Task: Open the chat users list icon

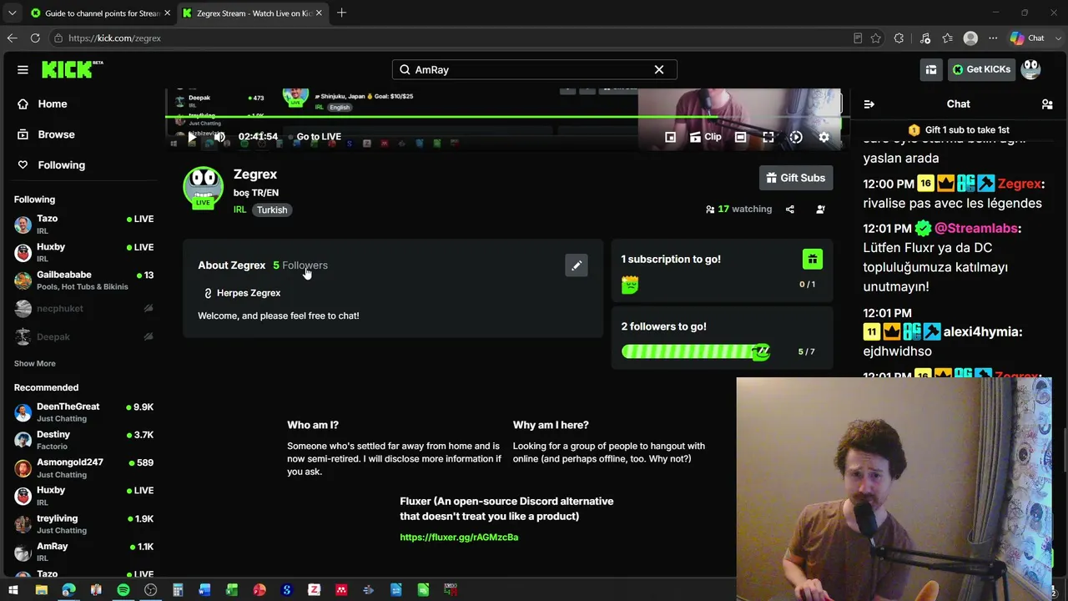Action: coord(1047,104)
